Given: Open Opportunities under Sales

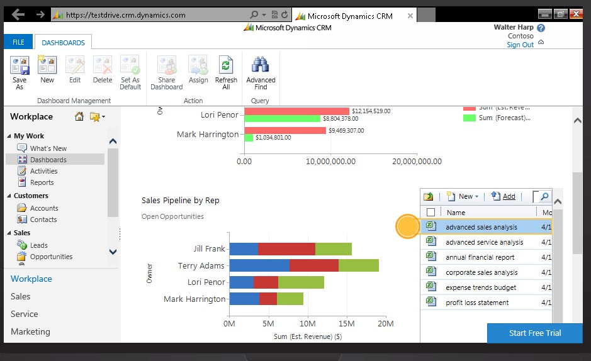Looking at the screenshot, I should [x=51, y=257].
